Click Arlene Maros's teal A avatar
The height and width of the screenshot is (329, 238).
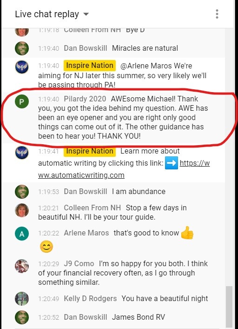point(22,234)
